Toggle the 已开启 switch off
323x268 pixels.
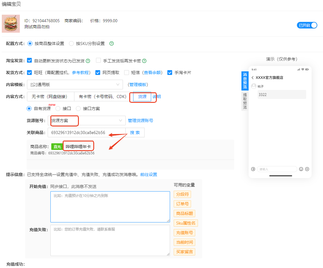(307, 25)
